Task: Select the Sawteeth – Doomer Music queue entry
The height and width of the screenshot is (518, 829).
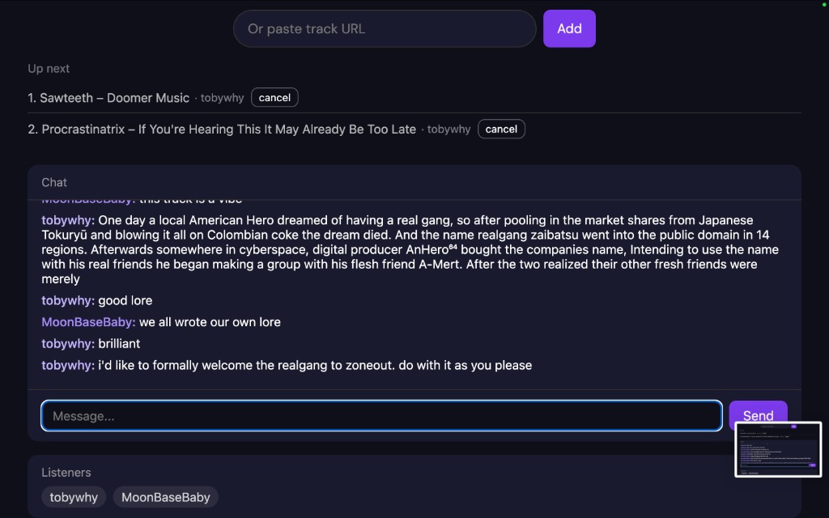Action: click(x=108, y=98)
